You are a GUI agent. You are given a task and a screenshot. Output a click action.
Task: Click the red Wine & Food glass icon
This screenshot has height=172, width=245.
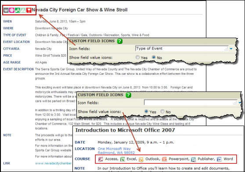coord(29,10)
